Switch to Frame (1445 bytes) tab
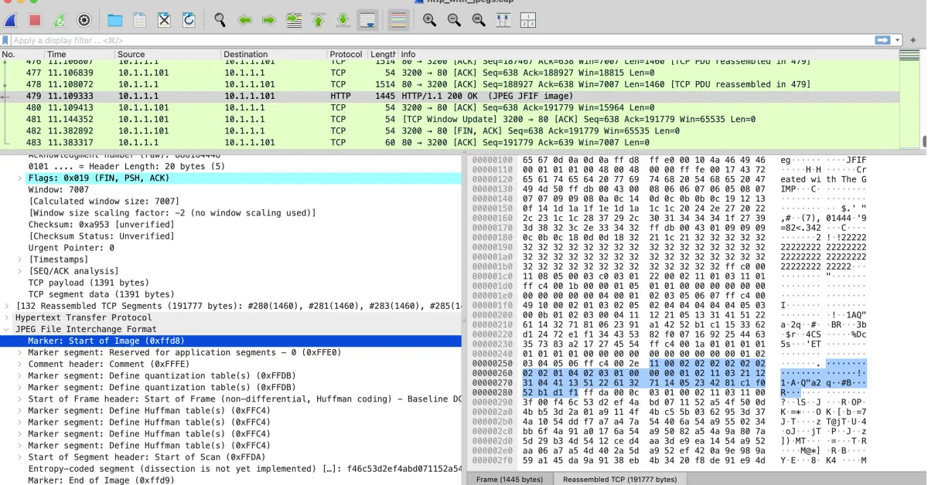This screenshot has height=485, width=928. pyautogui.click(x=510, y=480)
